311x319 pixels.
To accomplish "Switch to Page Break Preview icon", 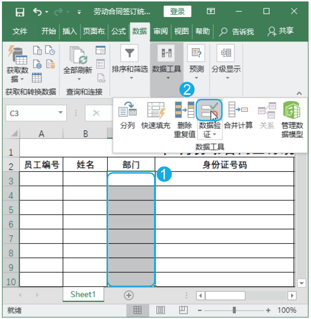I will 183,310.
